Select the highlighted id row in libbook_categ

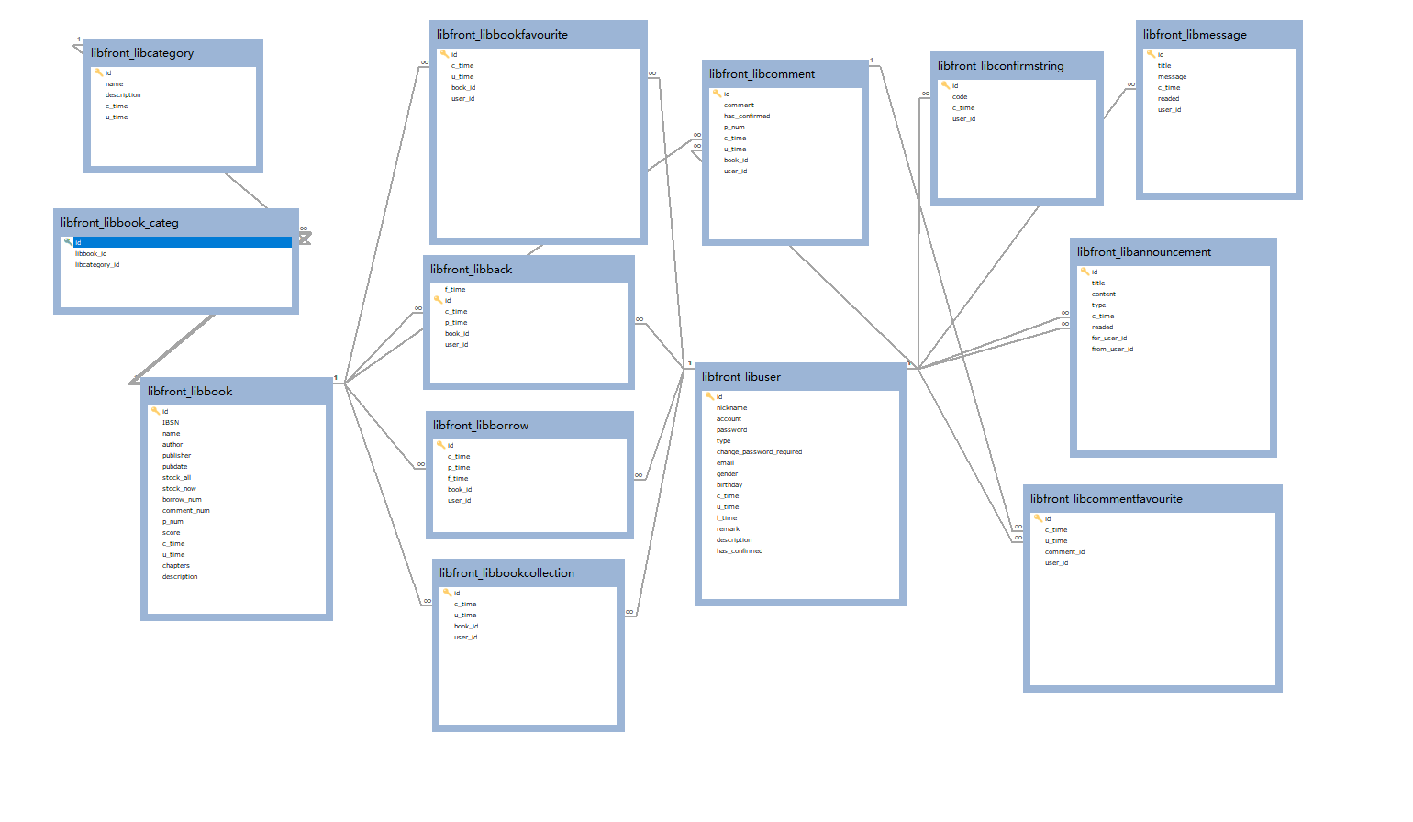point(176,242)
